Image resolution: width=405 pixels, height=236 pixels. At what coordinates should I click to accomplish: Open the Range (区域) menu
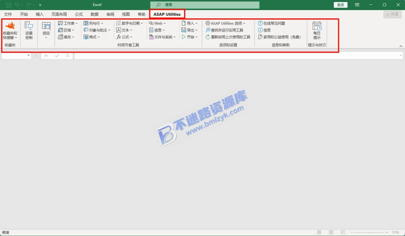click(66, 30)
